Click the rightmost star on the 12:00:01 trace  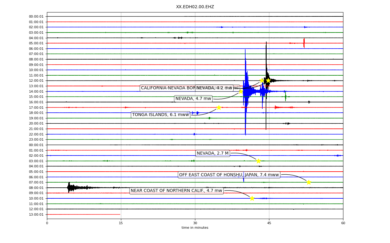[x=268, y=80]
